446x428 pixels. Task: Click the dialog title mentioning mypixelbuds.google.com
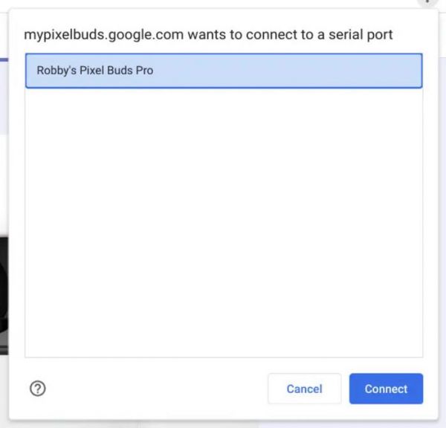[x=208, y=34]
